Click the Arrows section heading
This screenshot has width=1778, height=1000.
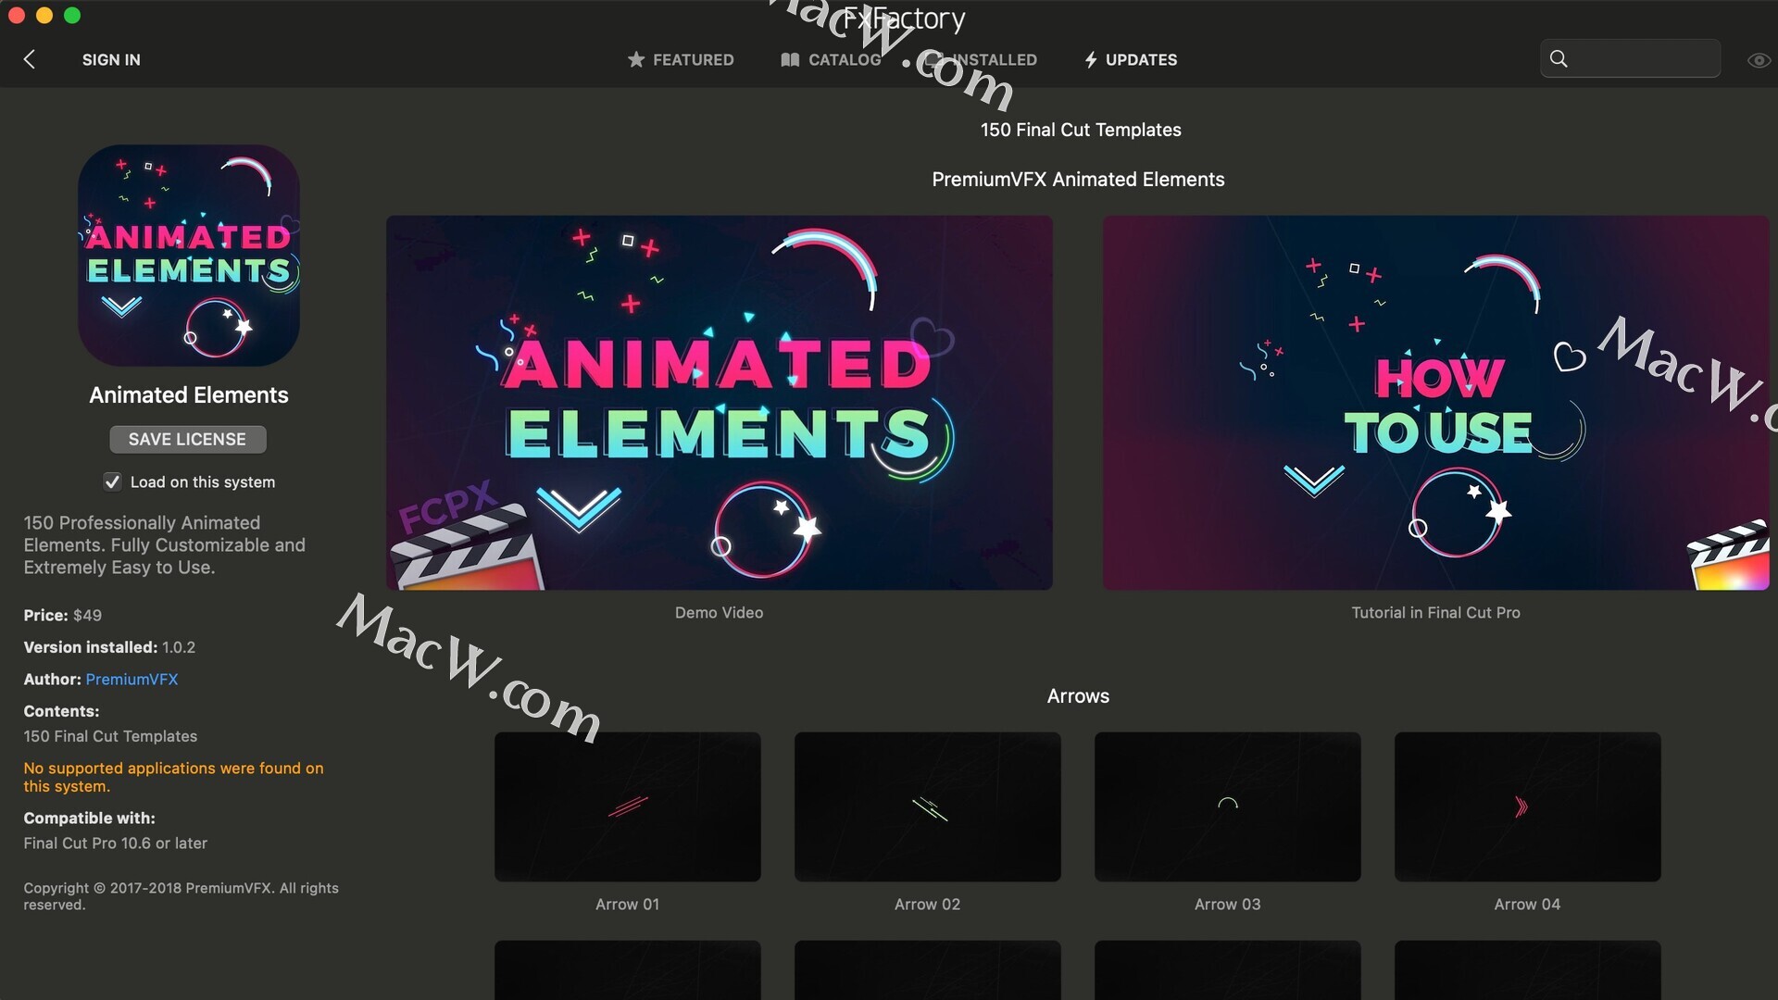click(x=1078, y=696)
